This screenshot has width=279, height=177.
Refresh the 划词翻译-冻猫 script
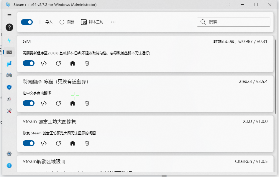point(58,103)
